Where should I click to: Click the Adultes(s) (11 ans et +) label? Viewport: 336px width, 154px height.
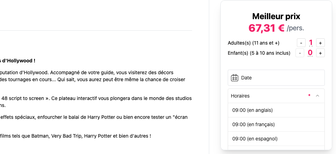click(x=254, y=43)
